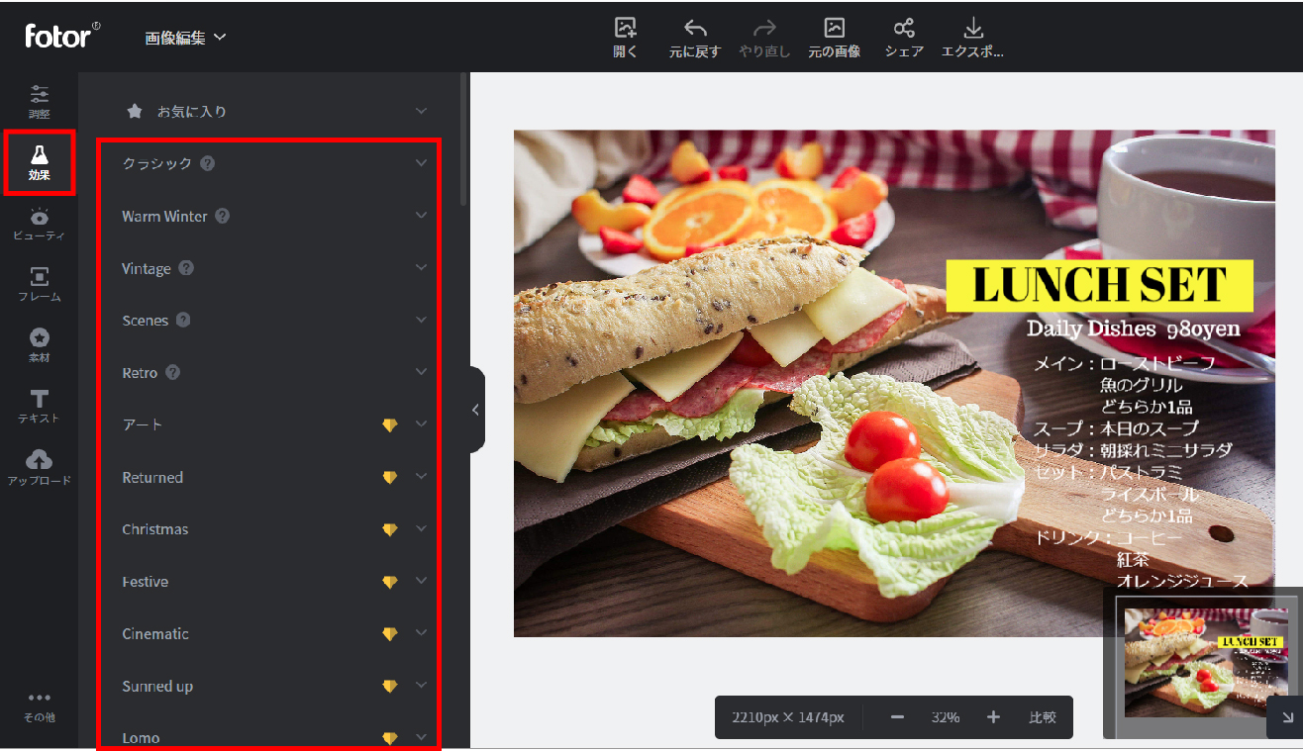The height and width of the screenshot is (751, 1303).
Task: Click the エクスポート download icon
Action: [972, 37]
